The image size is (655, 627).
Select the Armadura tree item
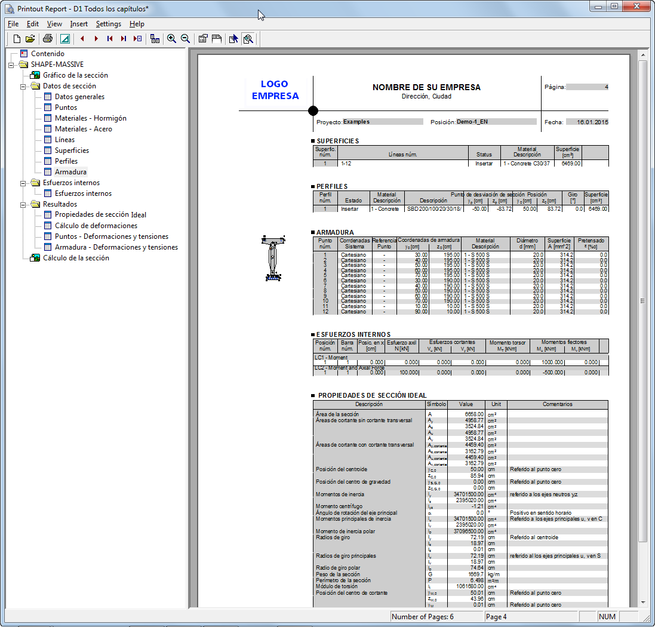click(x=70, y=172)
